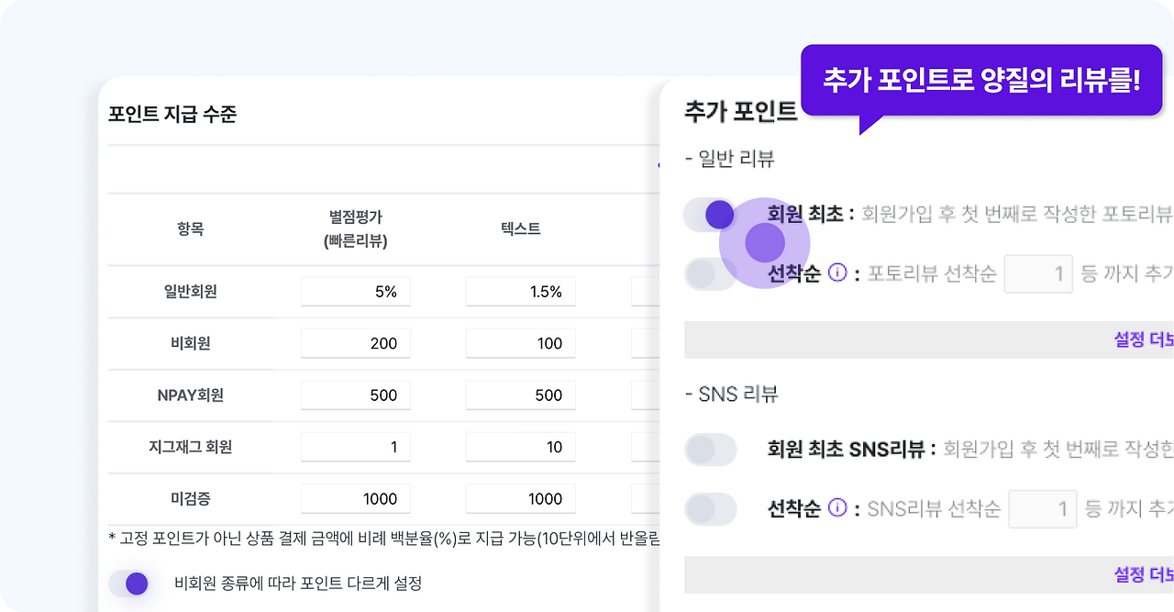Click info icon next to 일반 리뷰 선착순
This screenshot has width=1174, height=612.
[836, 273]
